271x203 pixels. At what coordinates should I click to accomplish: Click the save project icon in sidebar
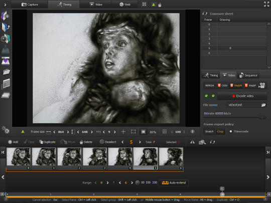pos(6,50)
